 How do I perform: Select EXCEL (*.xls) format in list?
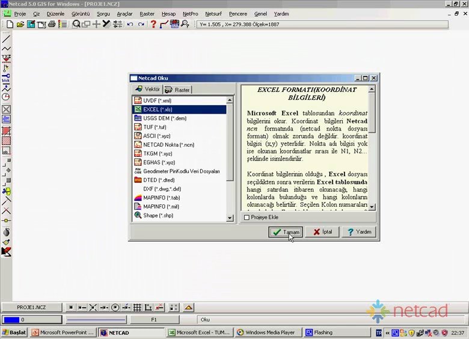179,109
